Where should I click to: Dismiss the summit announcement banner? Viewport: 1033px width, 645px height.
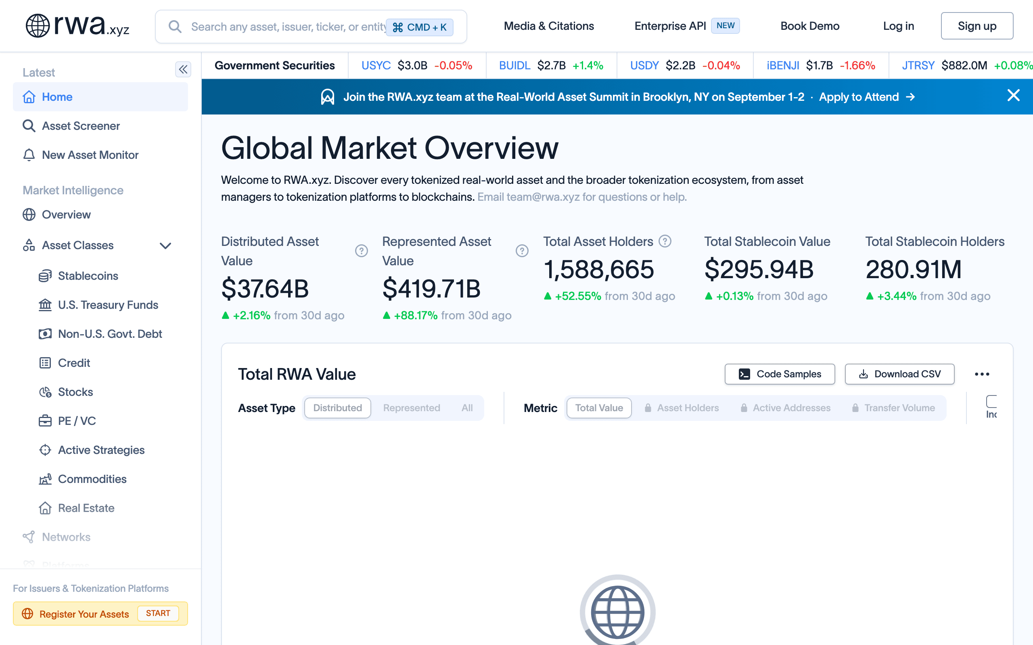pyautogui.click(x=1013, y=95)
